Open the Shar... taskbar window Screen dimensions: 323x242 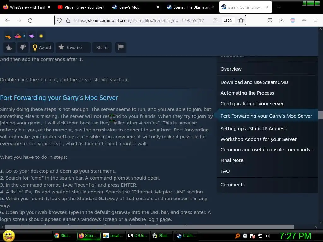(x=162, y=236)
